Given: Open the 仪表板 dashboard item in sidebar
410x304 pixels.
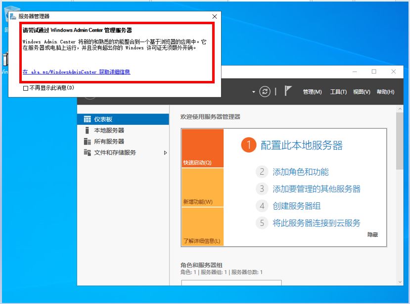Looking at the screenshot, I should pos(102,118).
